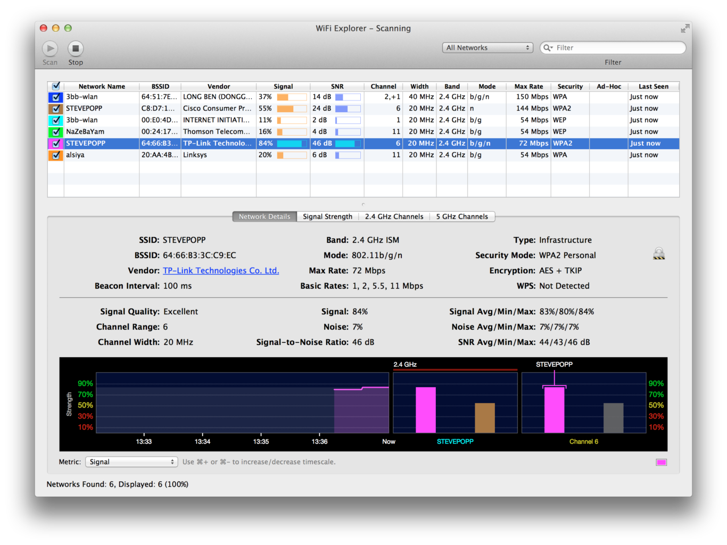Click the padlock security icon
The width and height of the screenshot is (727, 545).
[659, 254]
